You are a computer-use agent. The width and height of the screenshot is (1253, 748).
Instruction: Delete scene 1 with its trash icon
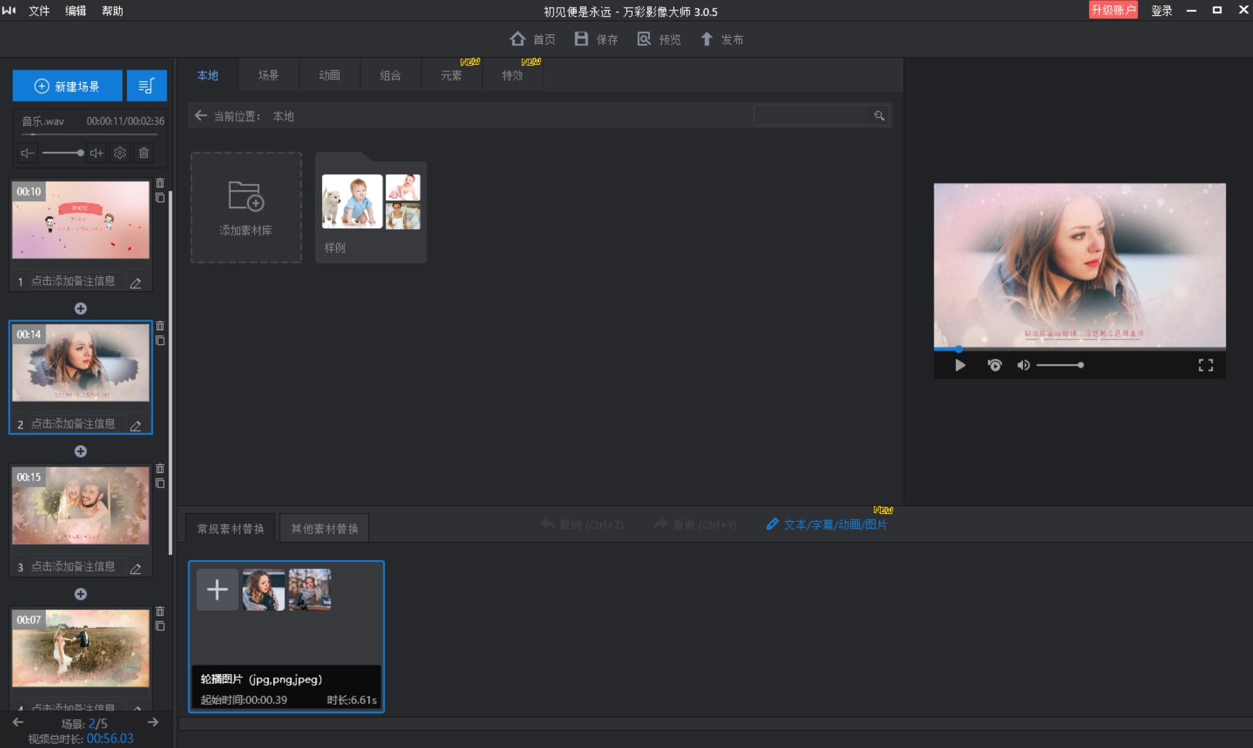[160, 183]
